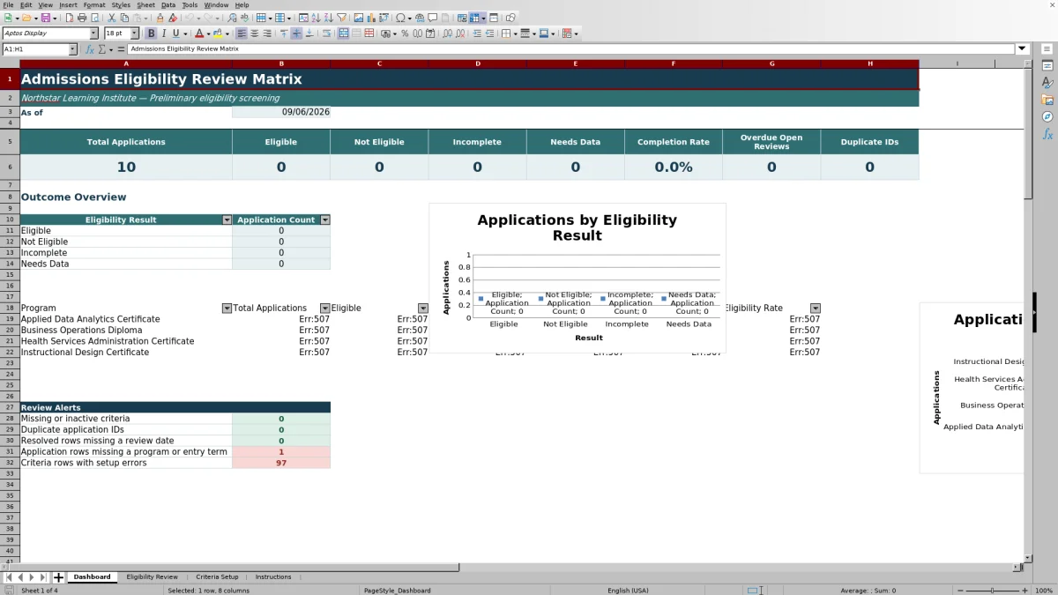Click the English (USA) language status field
Viewport: 1058px width, 595px height.
[x=628, y=590]
